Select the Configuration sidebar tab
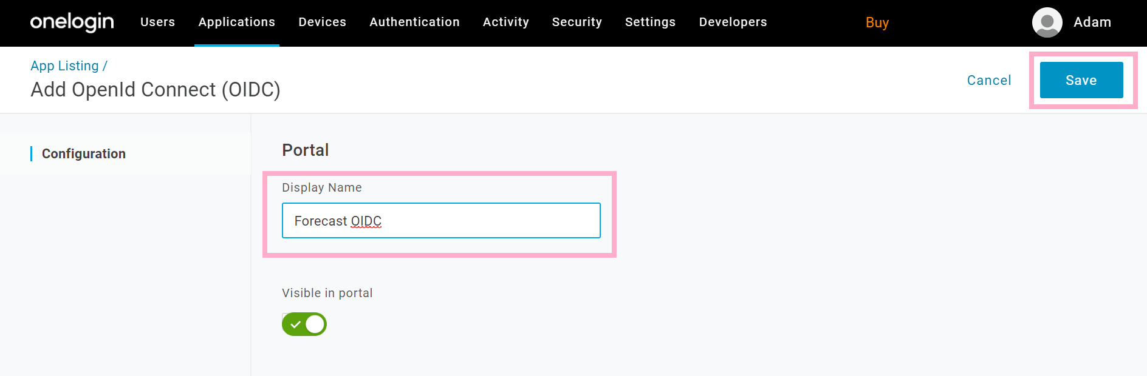The width and height of the screenshot is (1147, 376). coord(84,154)
